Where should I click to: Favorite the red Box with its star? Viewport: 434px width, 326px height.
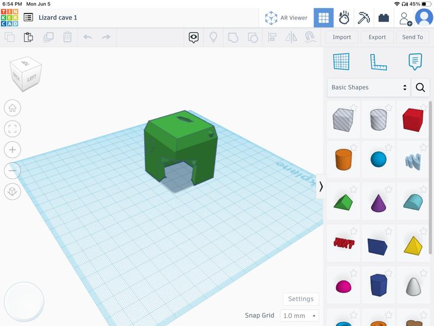click(x=424, y=107)
